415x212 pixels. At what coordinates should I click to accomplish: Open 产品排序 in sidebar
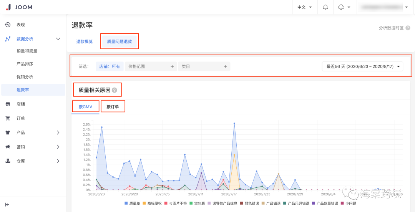[25, 64]
